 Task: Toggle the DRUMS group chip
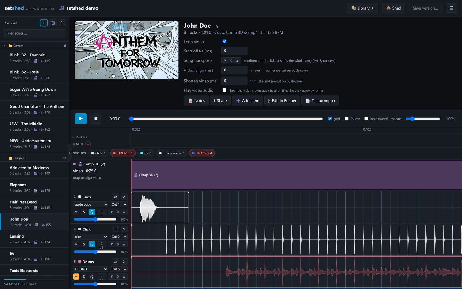[x=123, y=153]
